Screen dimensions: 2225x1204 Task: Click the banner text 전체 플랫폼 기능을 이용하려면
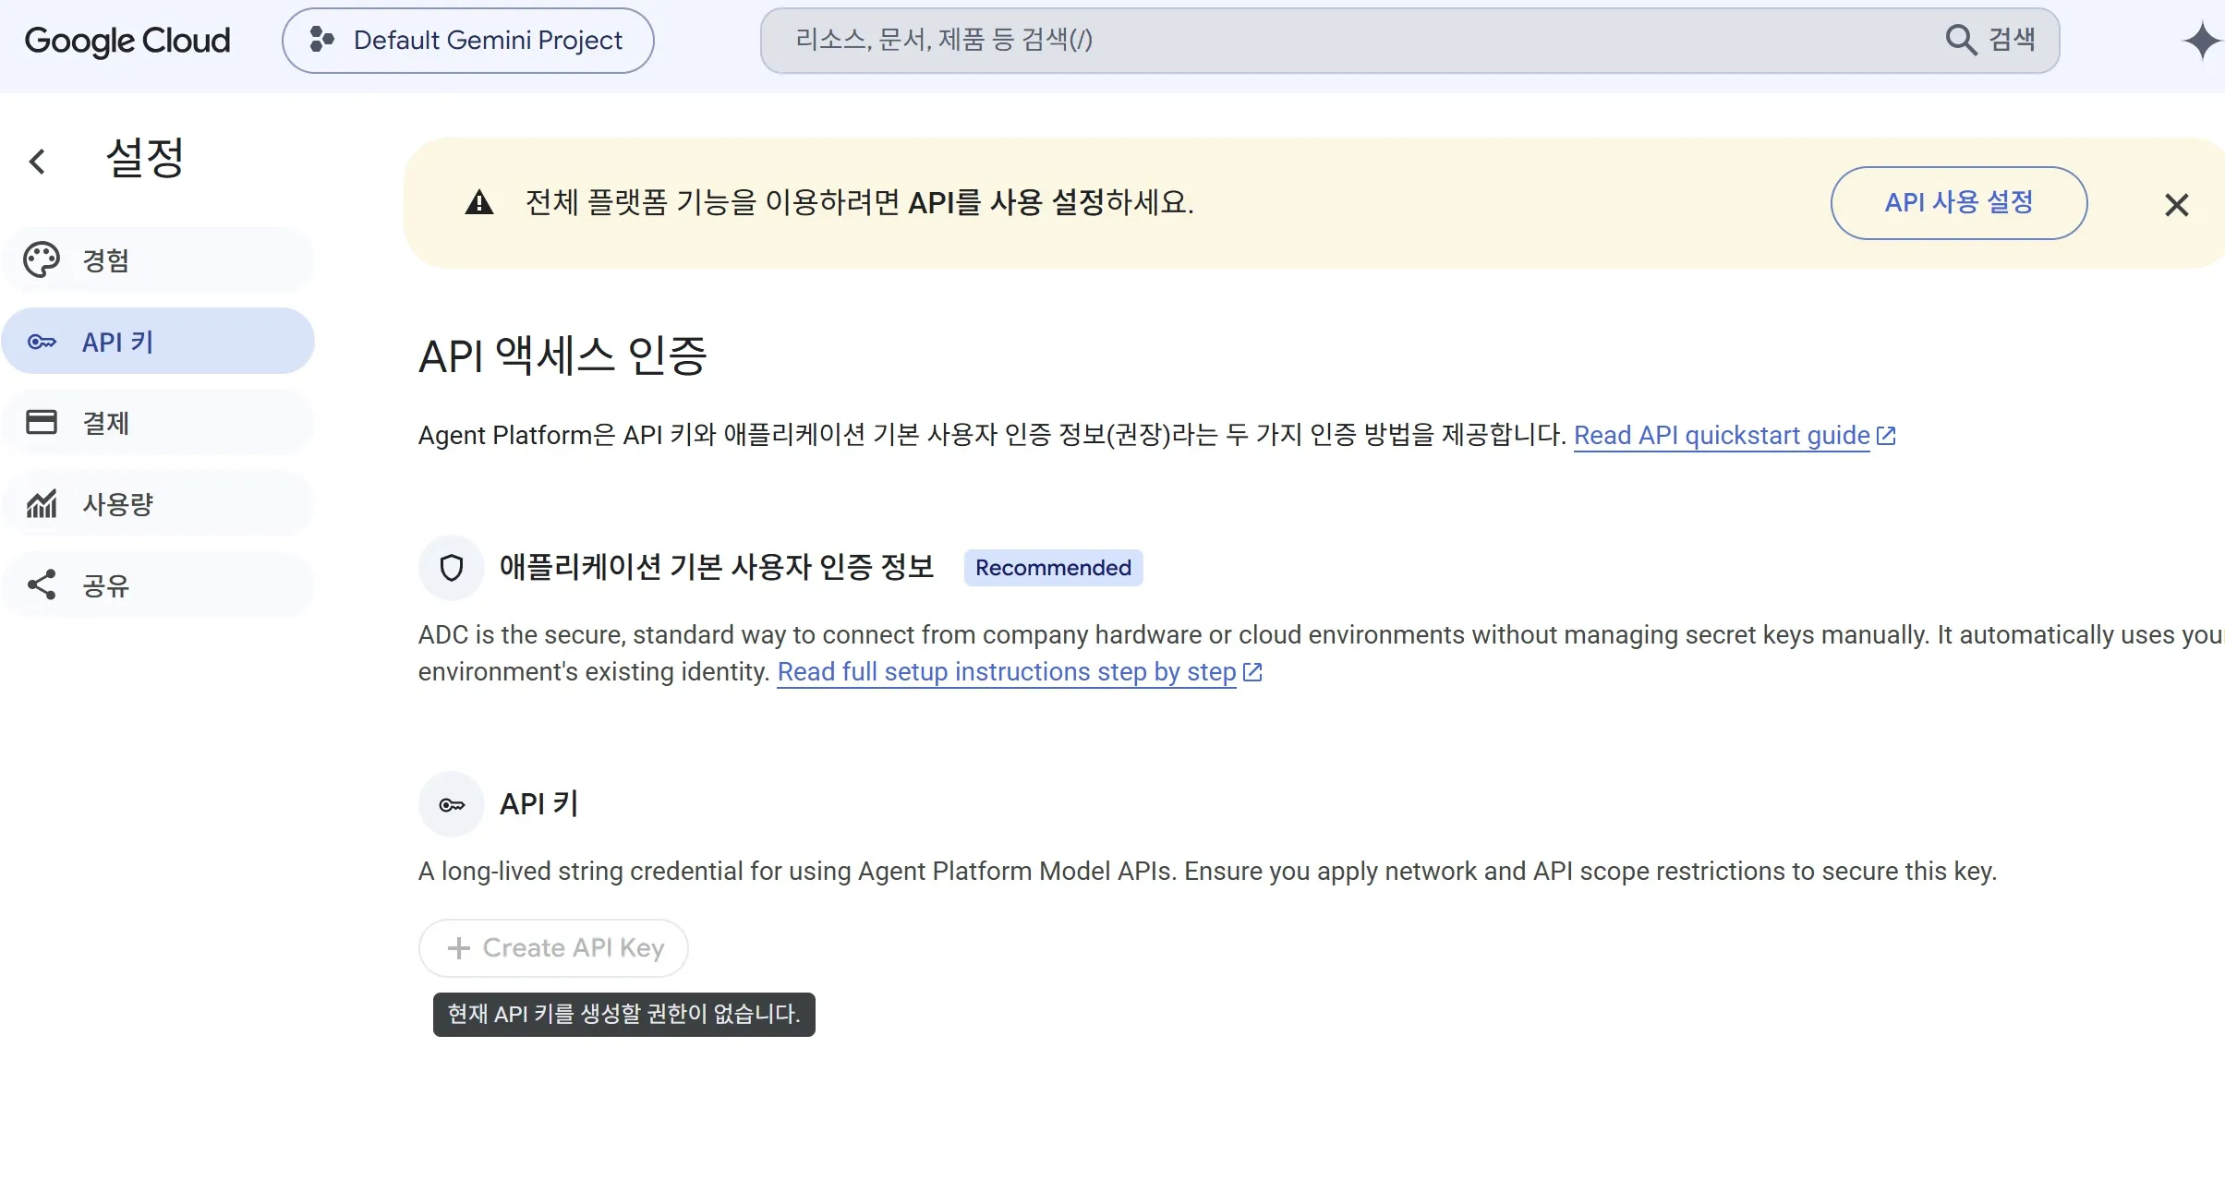pyautogui.click(x=713, y=202)
